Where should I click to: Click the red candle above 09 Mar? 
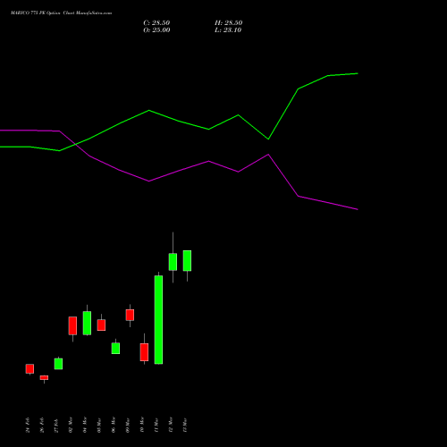[130, 315]
